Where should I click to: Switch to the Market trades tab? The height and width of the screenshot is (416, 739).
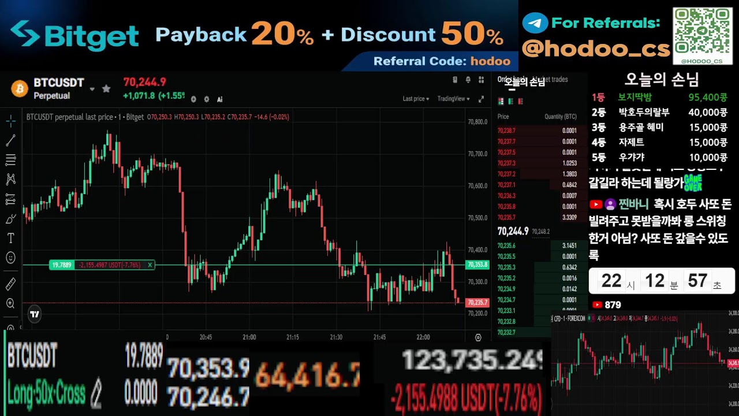pos(550,80)
